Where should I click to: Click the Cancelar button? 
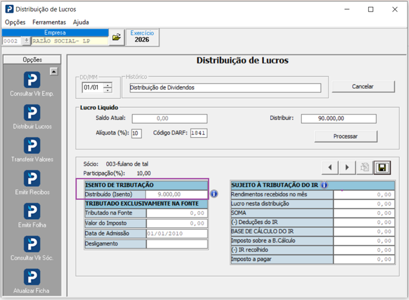[x=363, y=86]
